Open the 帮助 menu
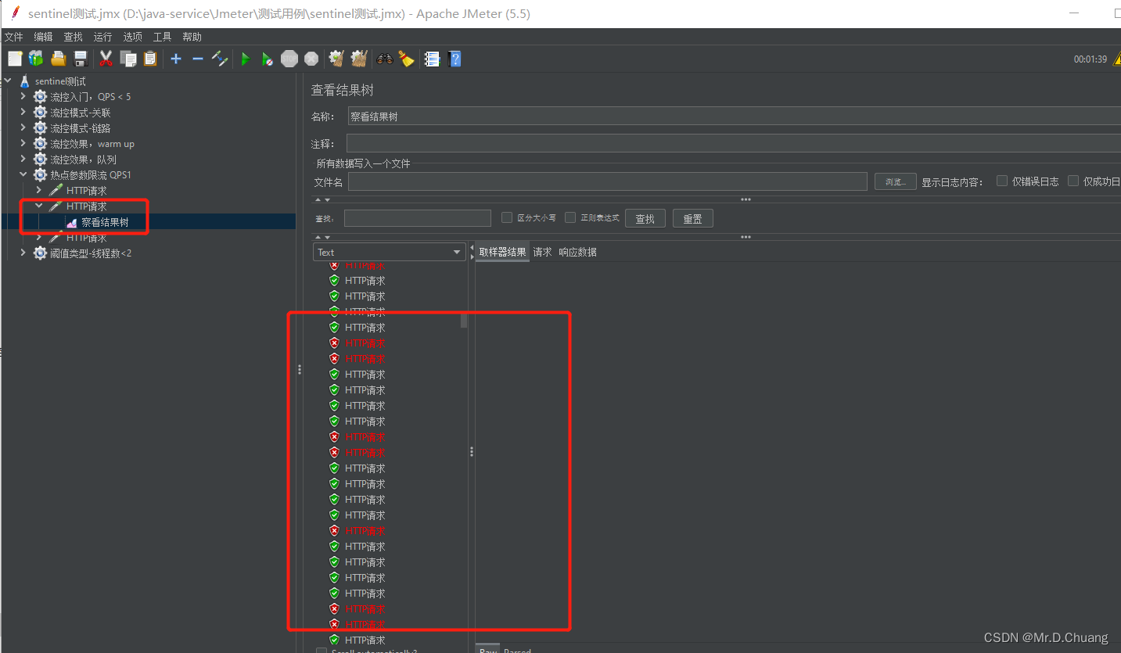Viewport: 1121px width, 653px height. pos(192,37)
